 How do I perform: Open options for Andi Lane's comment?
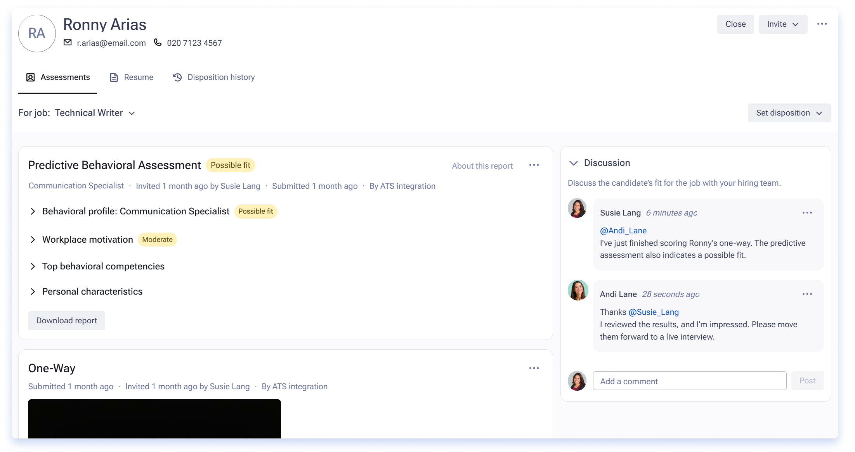807,294
